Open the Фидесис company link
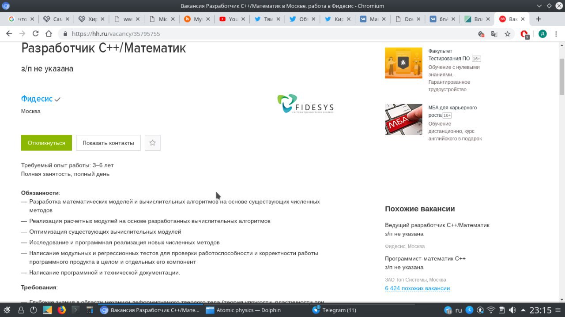Viewport: 565px width, 317px height. (x=37, y=99)
